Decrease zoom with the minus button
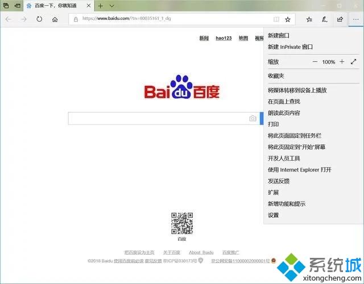The height and width of the screenshot is (284, 364). pos(315,62)
